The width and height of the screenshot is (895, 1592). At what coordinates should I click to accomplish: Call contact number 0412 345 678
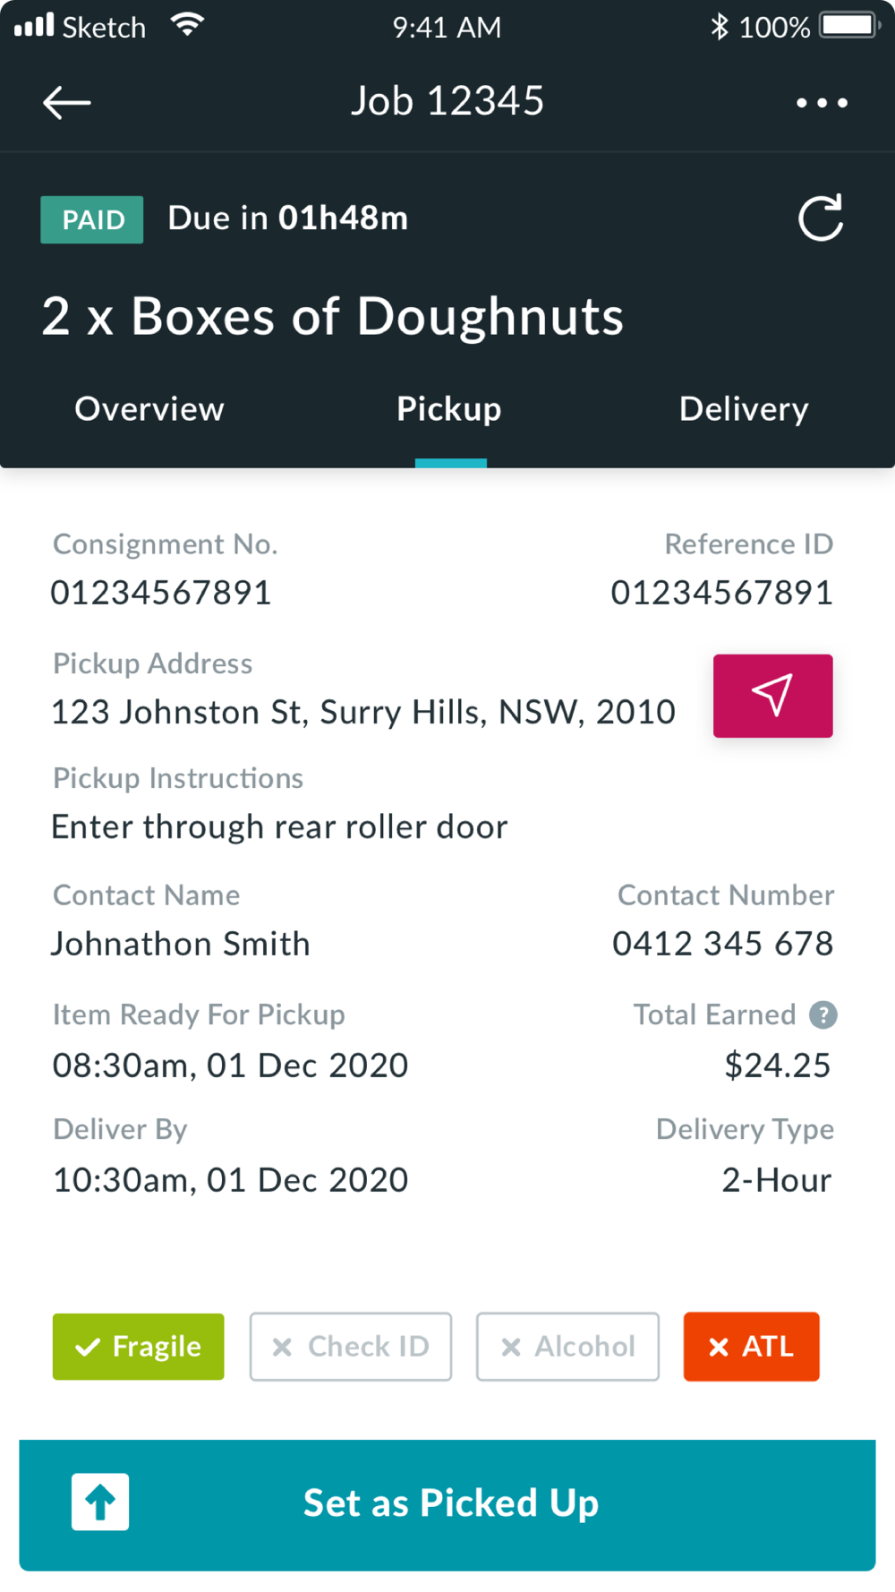click(722, 944)
